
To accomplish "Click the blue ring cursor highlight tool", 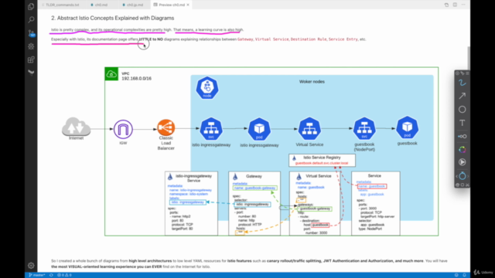I will 463,176.
